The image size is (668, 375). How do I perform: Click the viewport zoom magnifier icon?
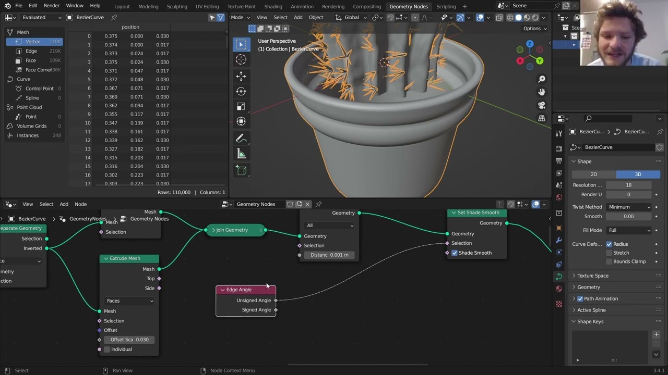point(542,79)
